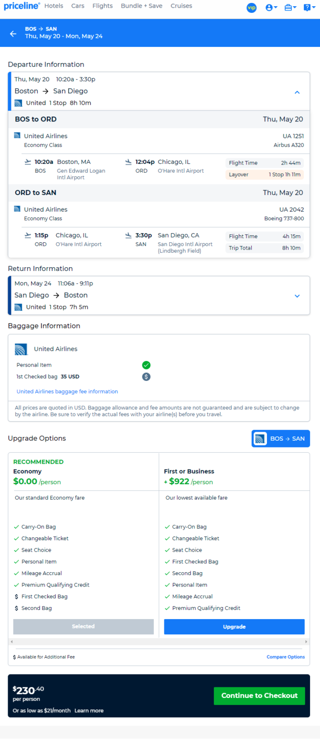The width and height of the screenshot is (320, 739).
Task: Click the RECOMMENDED label above Economy
Action: pos(38,462)
